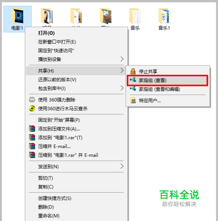Click the users icon beside 特定用户...
This screenshot has width=218, height=221.
pos(133,100)
